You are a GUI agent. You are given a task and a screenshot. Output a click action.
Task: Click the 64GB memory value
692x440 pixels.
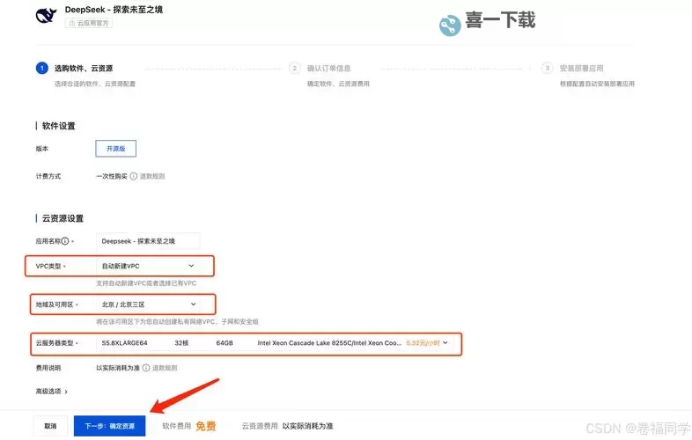pos(225,343)
